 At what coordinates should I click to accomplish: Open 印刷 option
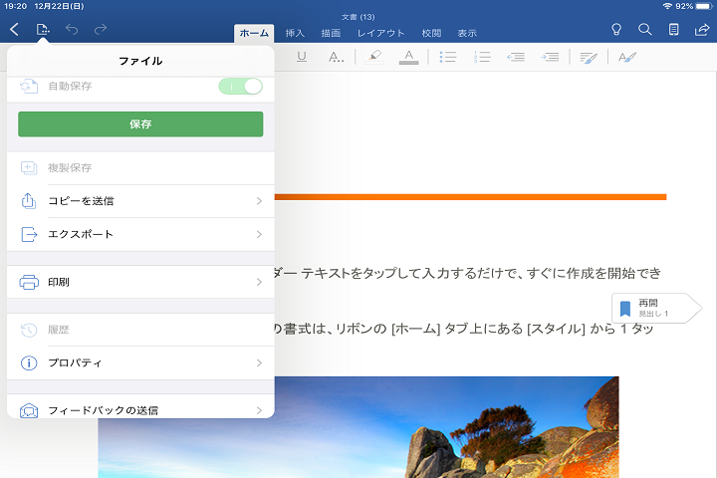click(x=140, y=282)
